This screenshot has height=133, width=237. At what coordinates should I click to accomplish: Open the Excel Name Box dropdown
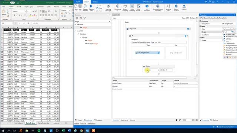[12, 23]
